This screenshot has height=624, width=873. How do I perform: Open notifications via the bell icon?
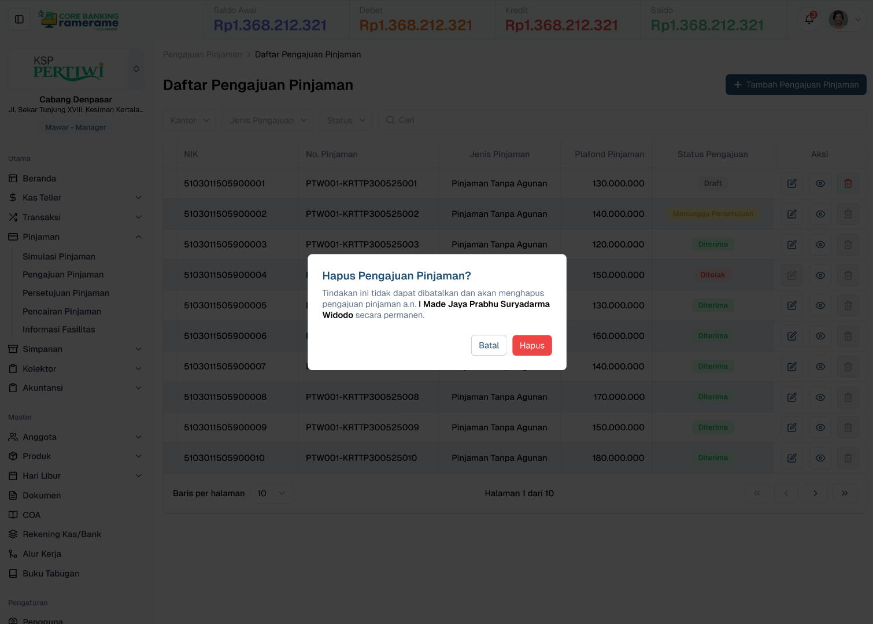pos(808,19)
